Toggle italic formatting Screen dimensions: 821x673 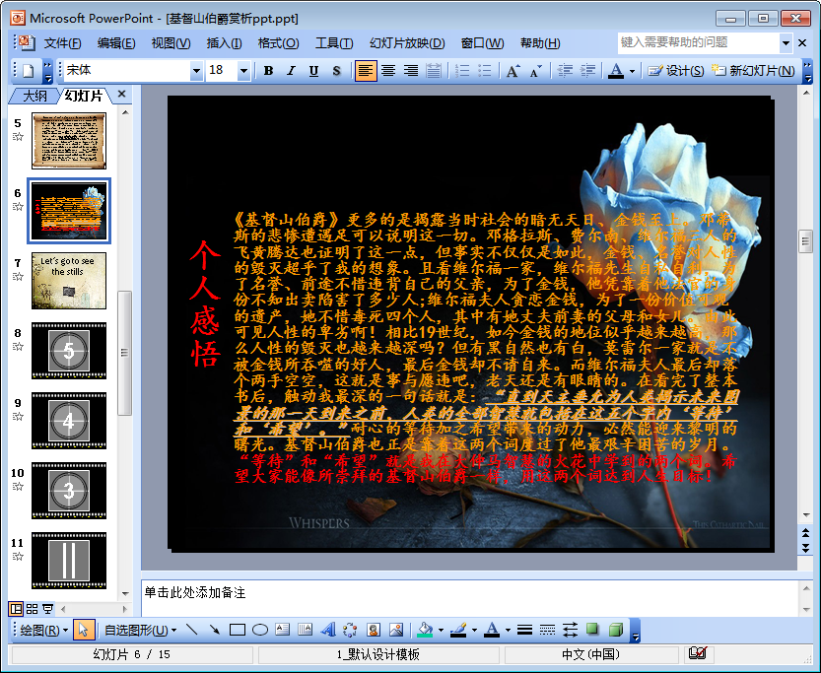291,71
